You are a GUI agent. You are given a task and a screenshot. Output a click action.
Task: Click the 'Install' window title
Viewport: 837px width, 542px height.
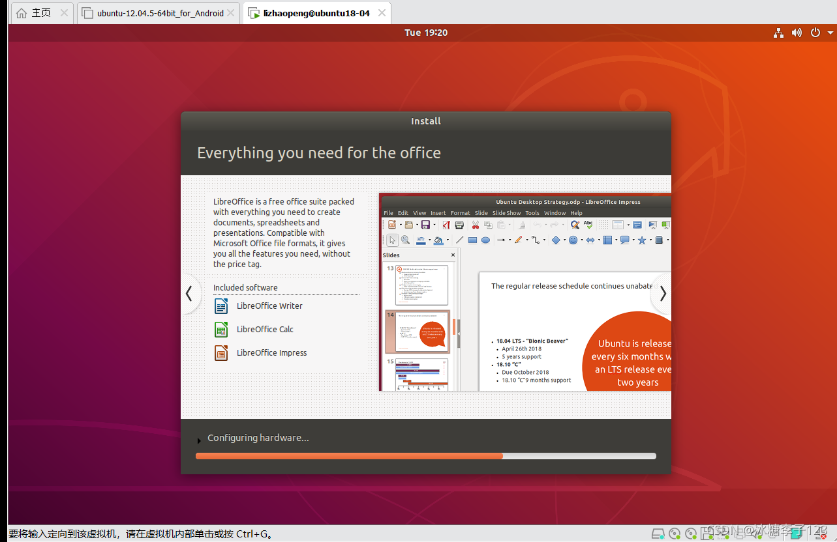[x=426, y=121]
